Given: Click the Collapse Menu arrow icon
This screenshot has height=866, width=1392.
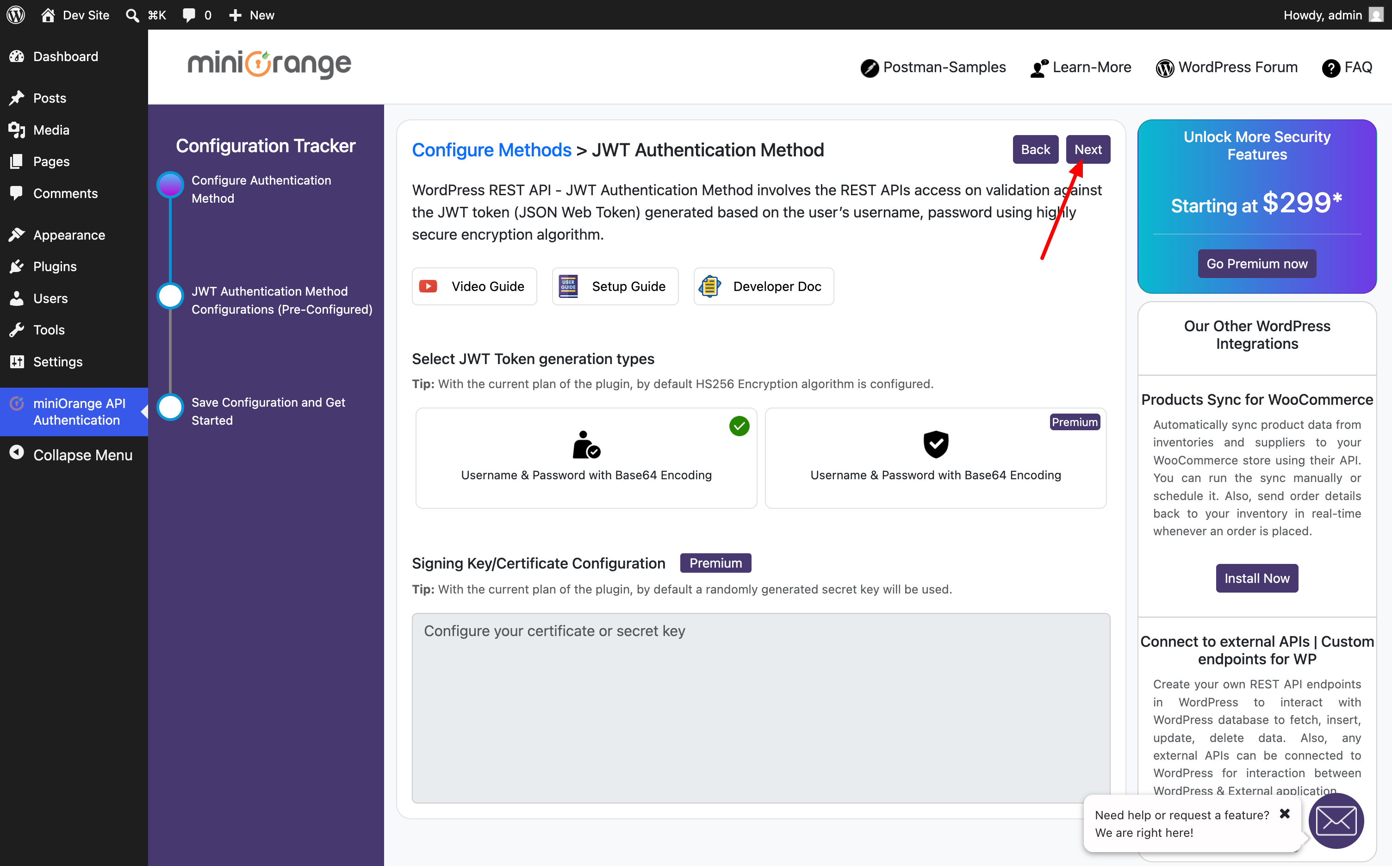Looking at the screenshot, I should coord(17,452).
